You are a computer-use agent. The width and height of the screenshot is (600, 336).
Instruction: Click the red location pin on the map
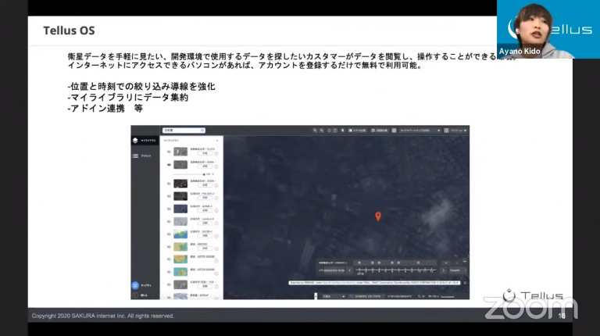point(378,216)
